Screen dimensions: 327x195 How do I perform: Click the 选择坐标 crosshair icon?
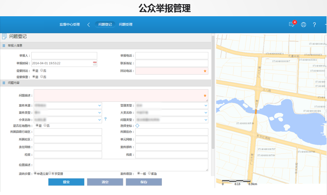point(137,126)
